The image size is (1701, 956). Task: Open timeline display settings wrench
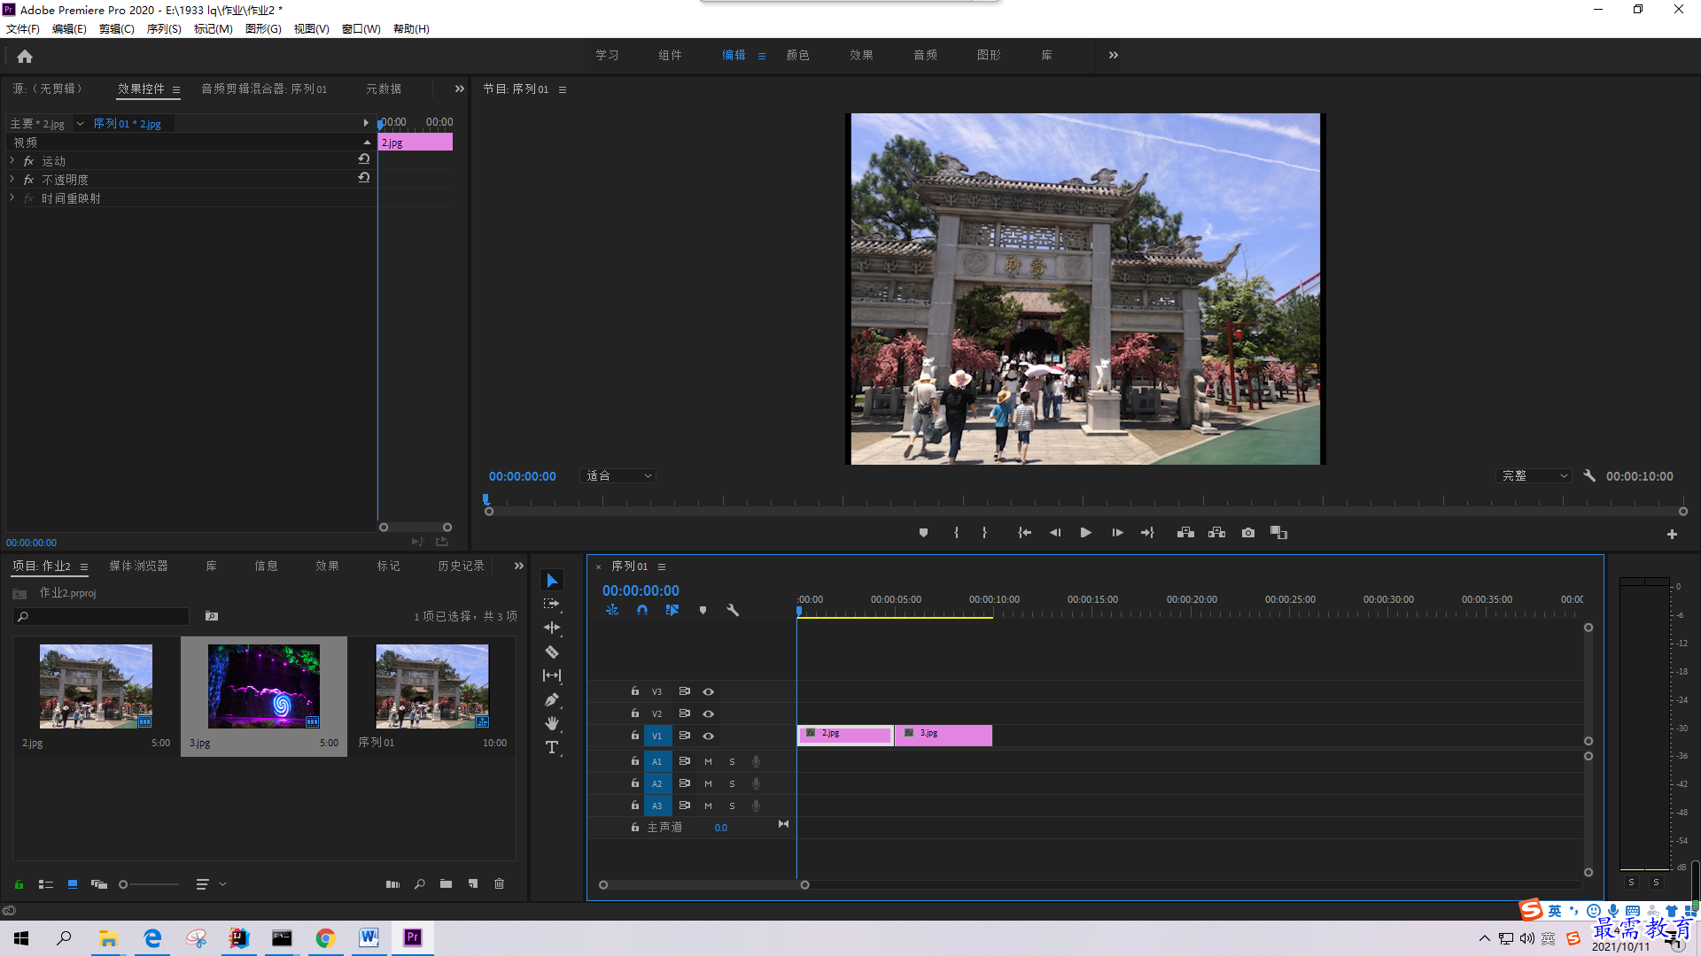pos(733,610)
